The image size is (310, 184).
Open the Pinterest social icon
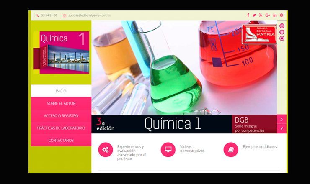282,15
